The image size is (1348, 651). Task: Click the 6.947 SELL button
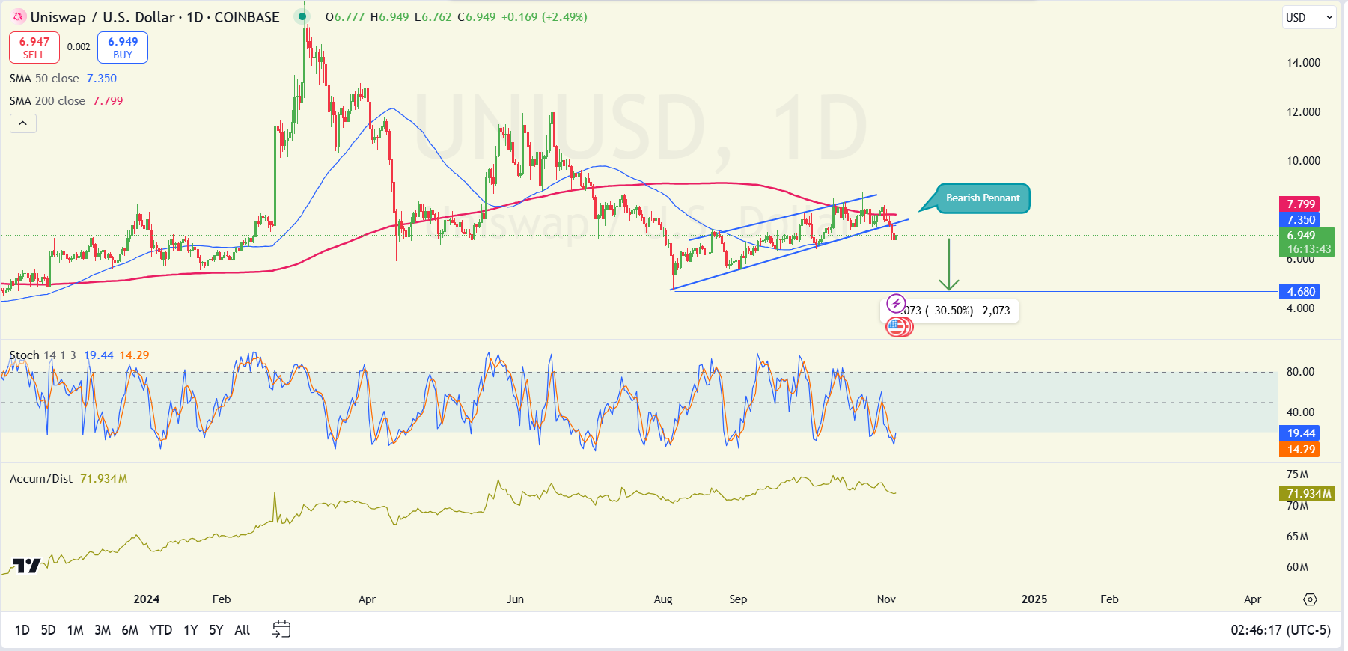(34, 48)
